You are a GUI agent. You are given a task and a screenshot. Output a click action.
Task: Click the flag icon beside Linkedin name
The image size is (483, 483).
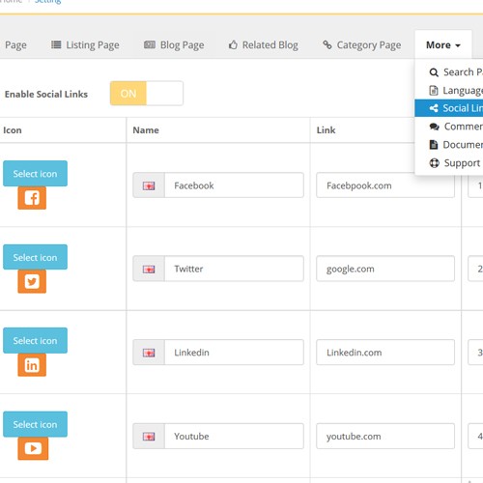149,353
